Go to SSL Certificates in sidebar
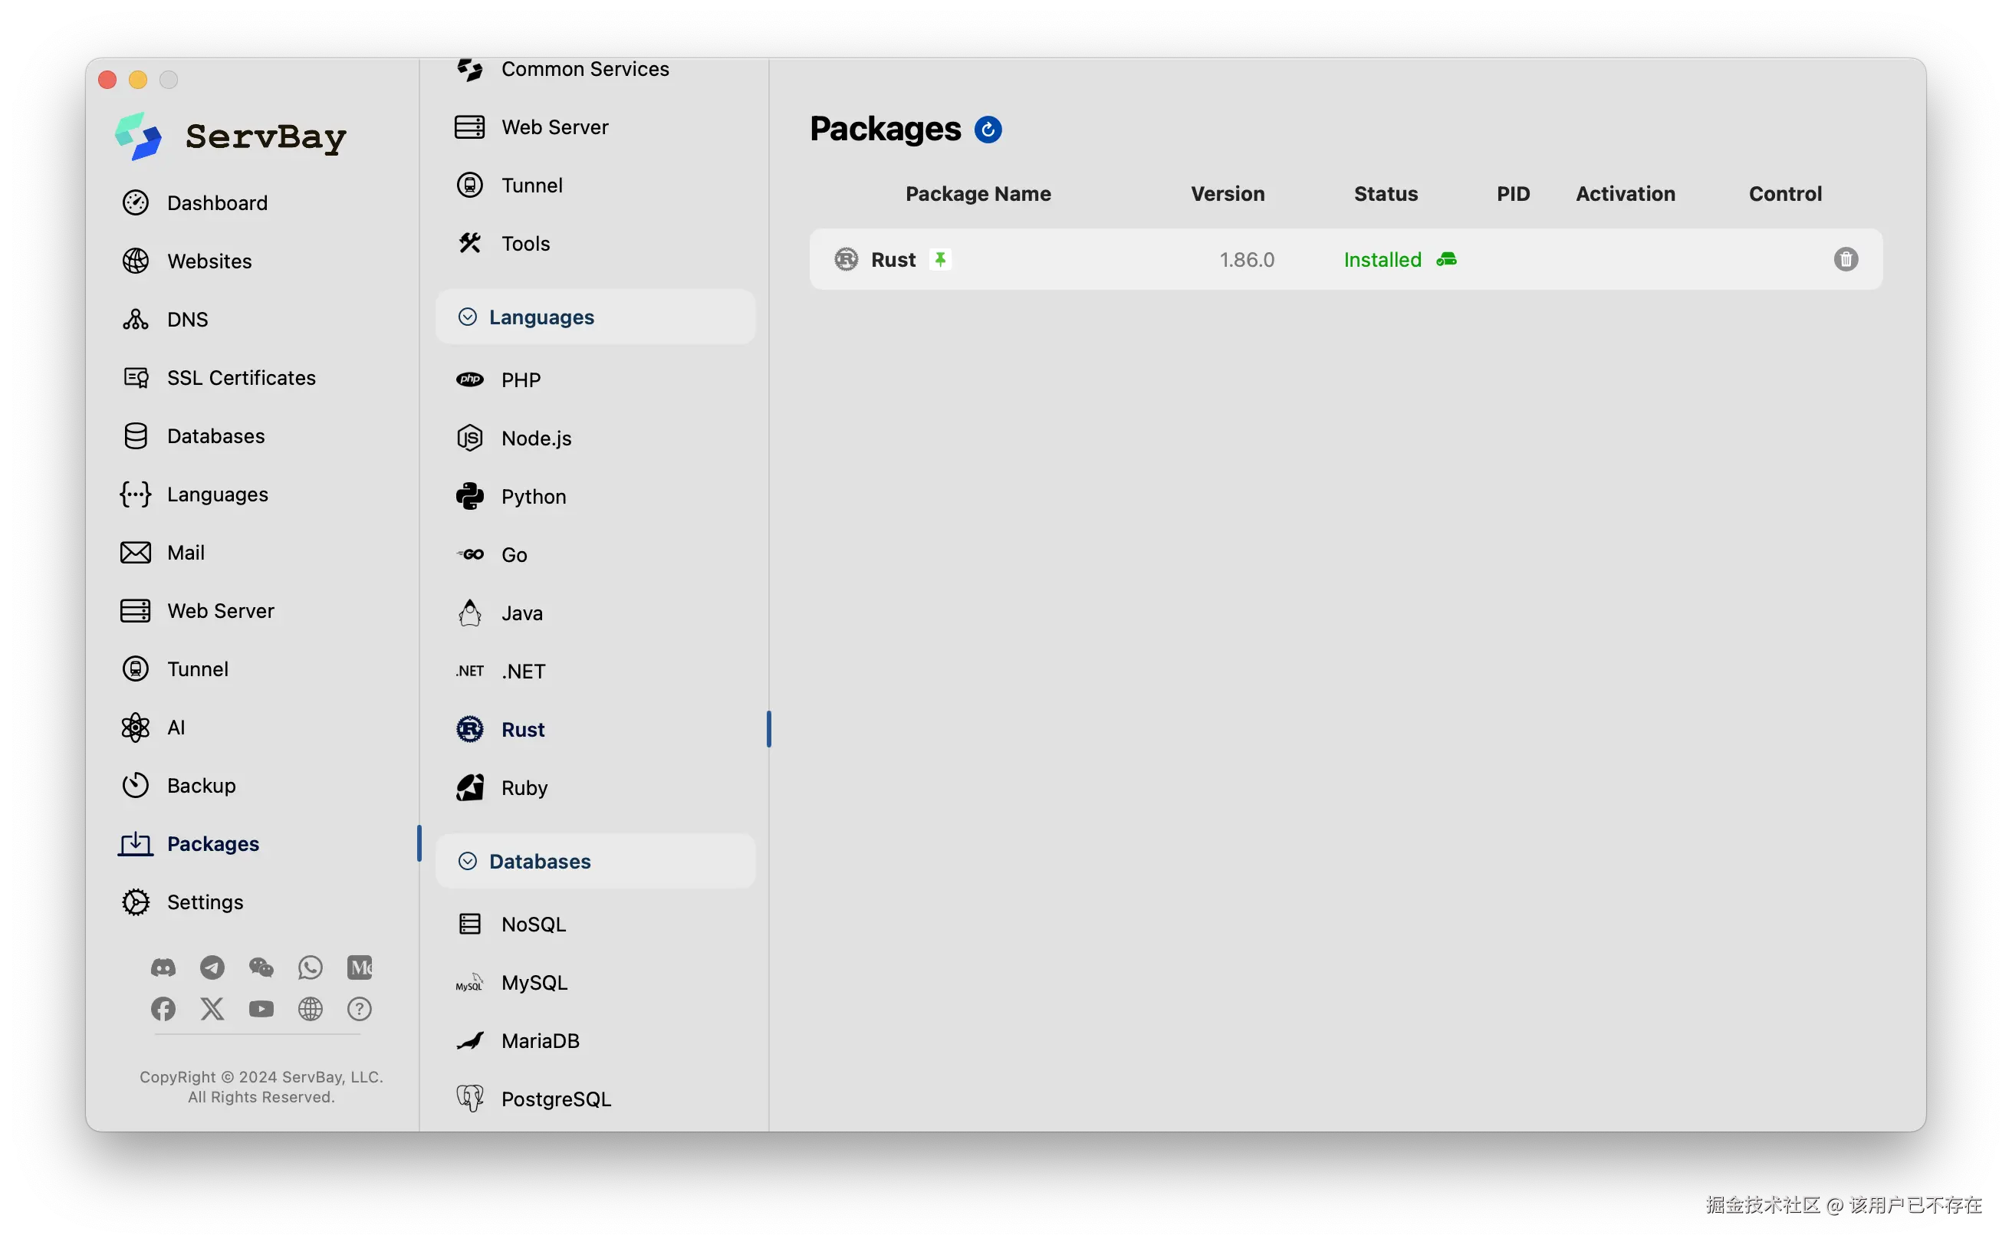Viewport: 2012px width, 1245px height. pos(241,378)
